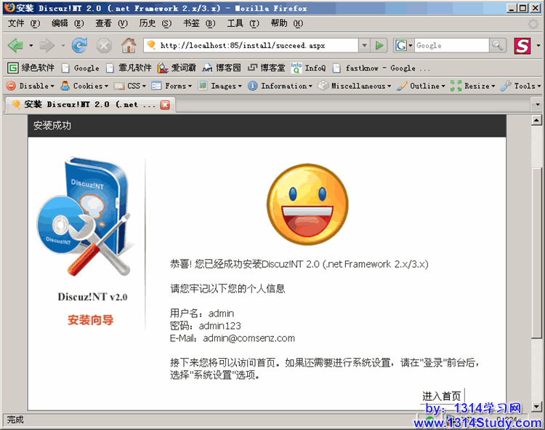Expand the Disable menu in developer toolbar
The height and width of the screenshot is (430, 545).
[30, 86]
